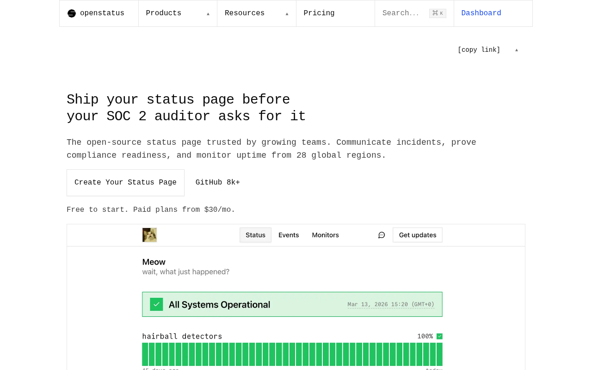Viewport: 592px width, 370px height.
Task: Focus the Search field
Action: (414, 13)
